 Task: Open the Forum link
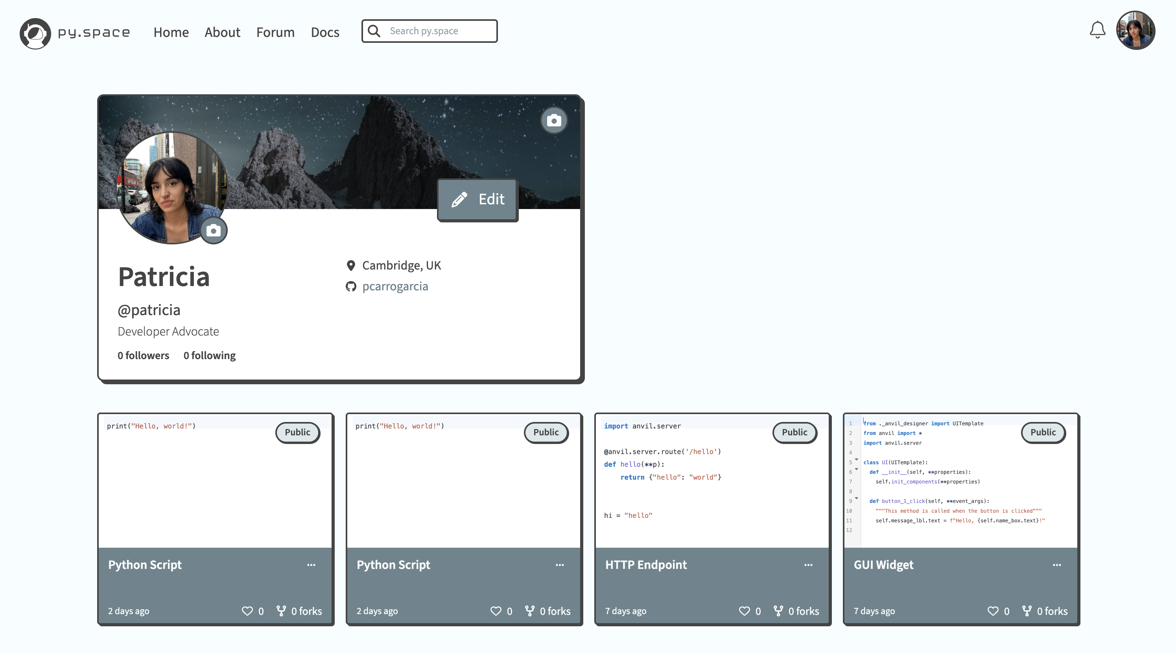tap(275, 32)
